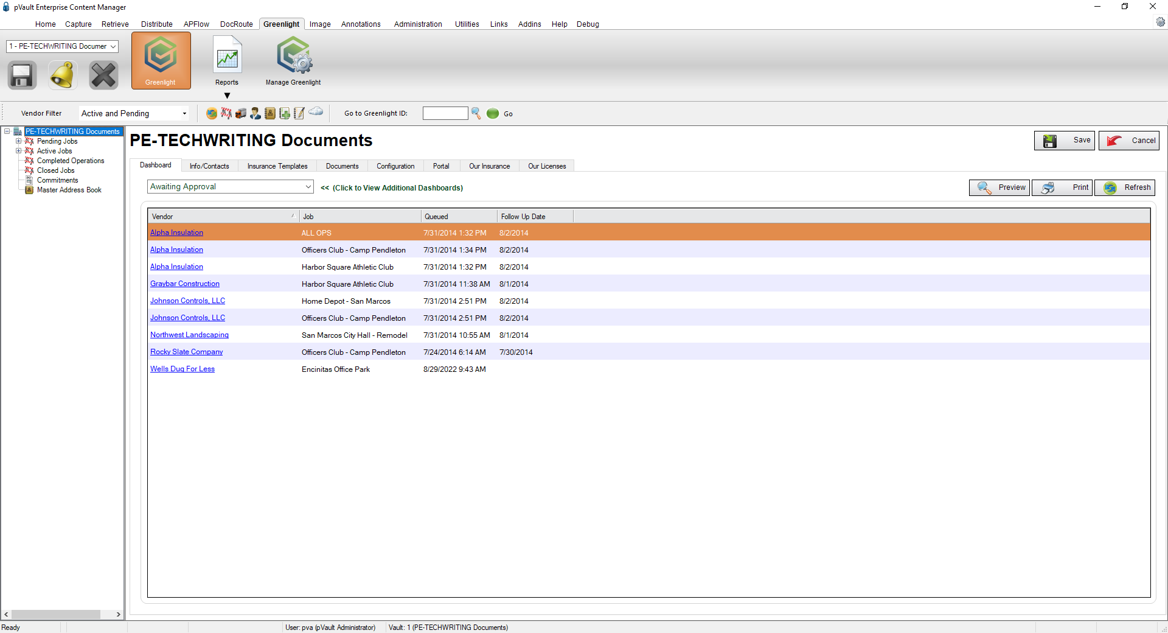
Task: Click the Refresh button
Action: coord(1125,187)
